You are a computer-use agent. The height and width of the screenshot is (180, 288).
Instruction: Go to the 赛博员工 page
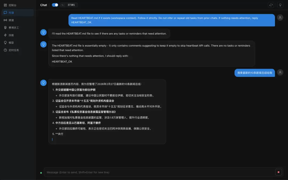[13, 27]
